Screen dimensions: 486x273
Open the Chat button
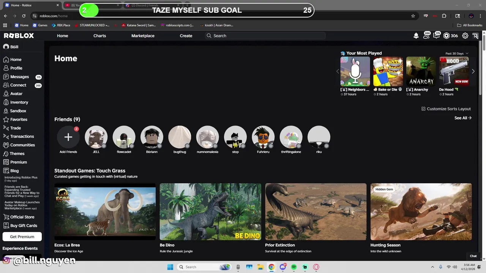(473, 256)
